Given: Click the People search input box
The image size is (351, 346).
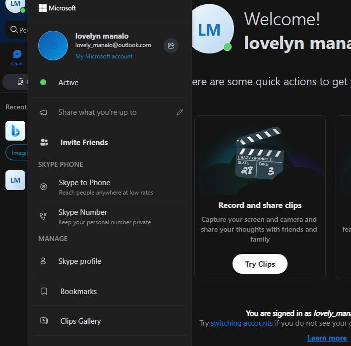Looking at the screenshot, I should point(16,30).
